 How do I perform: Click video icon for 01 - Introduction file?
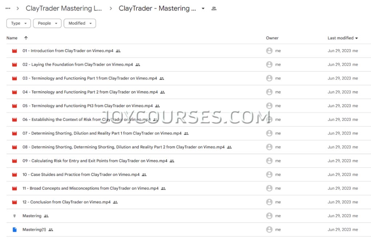15,51
